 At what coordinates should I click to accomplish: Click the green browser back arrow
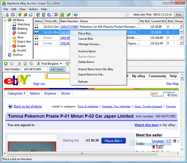point(6,64)
